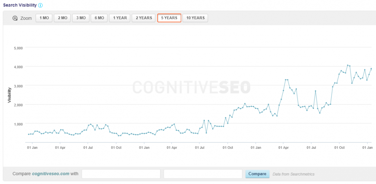
Task: Zoom chart to 2 YEARS
Action: (144, 18)
